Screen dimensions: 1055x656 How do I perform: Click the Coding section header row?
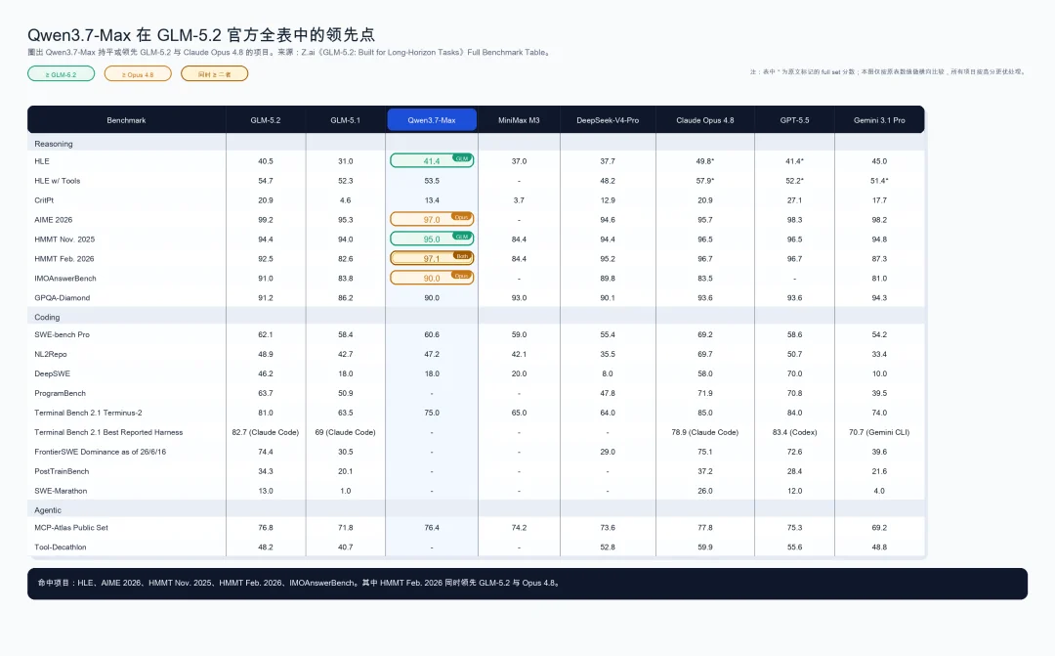click(x=477, y=317)
